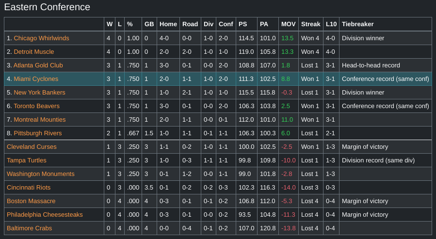Viewport: 436px width, 239px height.
Task: Click Pittsburgh Rivers percentage .667
Action: (133, 133)
